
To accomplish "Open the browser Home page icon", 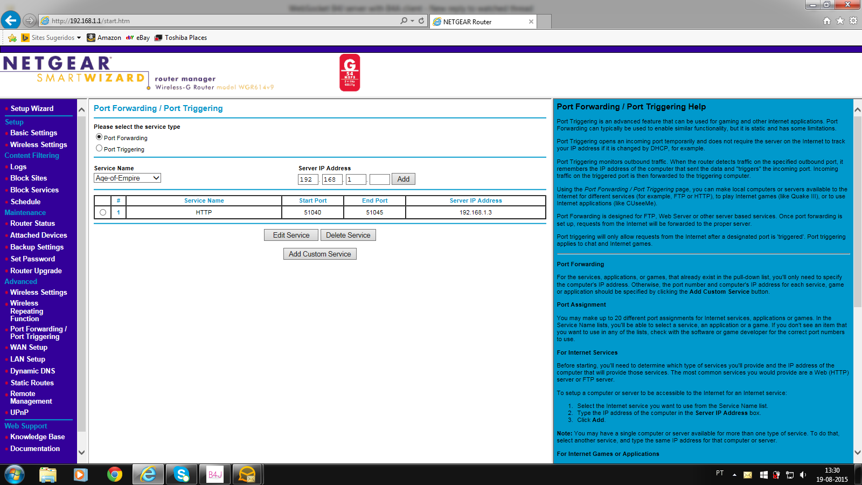I will click(827, 21).
